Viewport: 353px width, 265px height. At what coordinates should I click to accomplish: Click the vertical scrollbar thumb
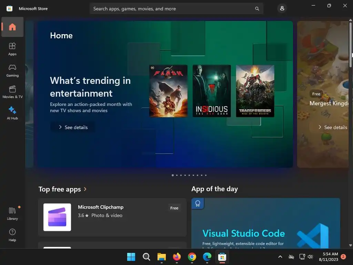(x=351, y=45)
